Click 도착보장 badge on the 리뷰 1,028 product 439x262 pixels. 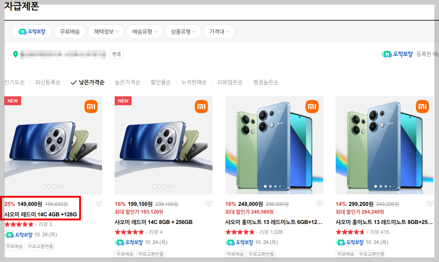click(239, 242)
